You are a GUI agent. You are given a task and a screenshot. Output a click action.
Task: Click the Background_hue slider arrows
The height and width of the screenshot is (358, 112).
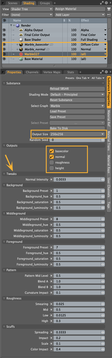point(103,196)
